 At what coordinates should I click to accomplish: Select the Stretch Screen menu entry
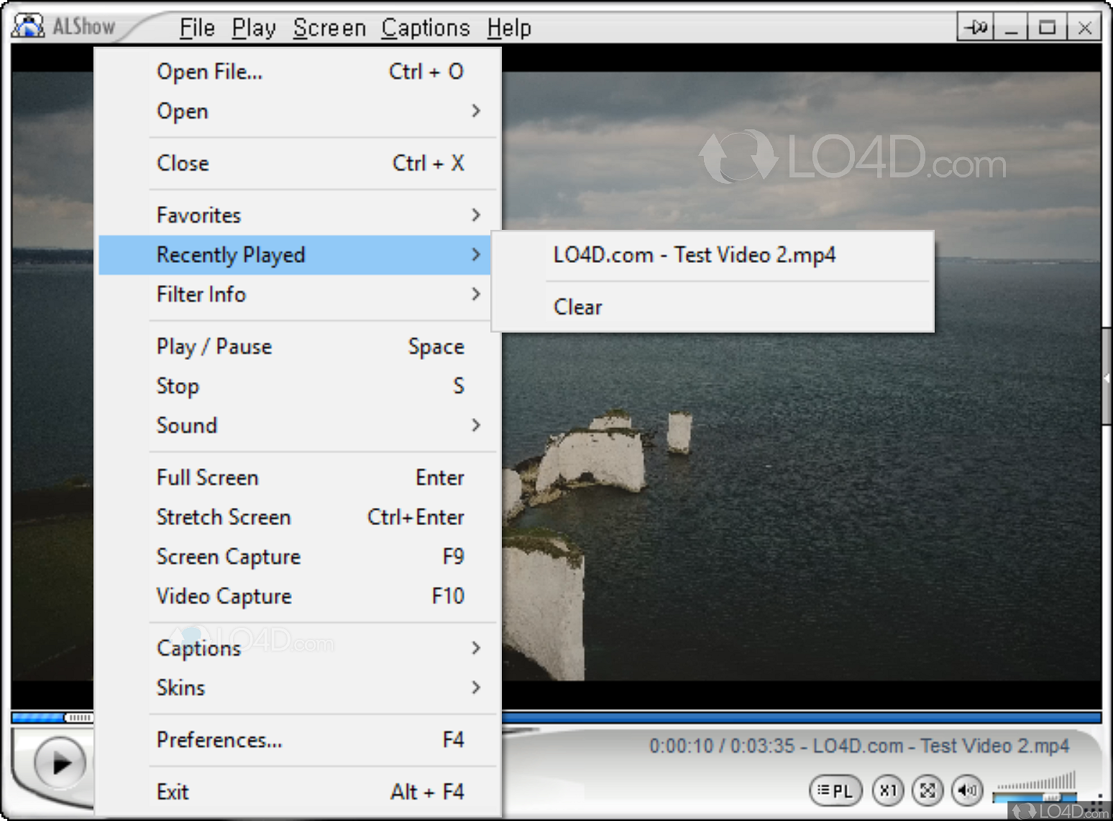(x=298, y=517)
